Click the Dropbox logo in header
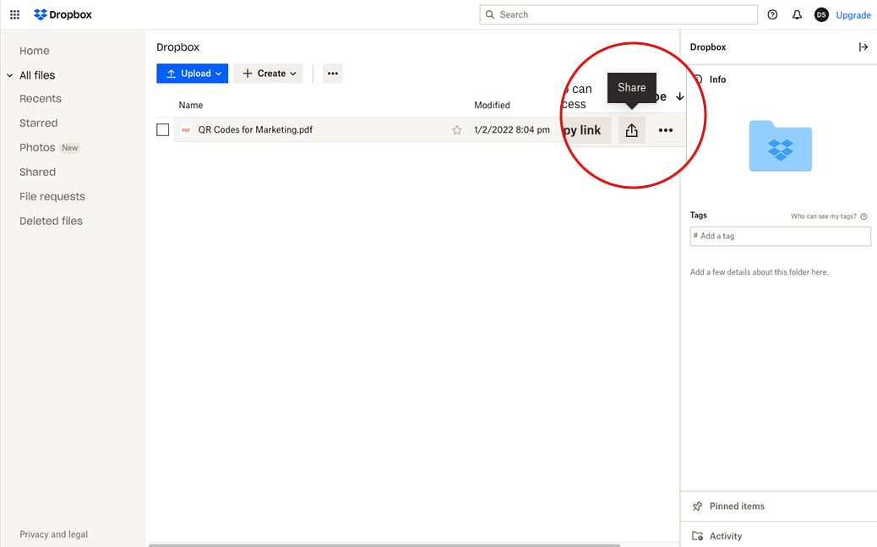This screenshot has height=547, width=877. point(63,15)
